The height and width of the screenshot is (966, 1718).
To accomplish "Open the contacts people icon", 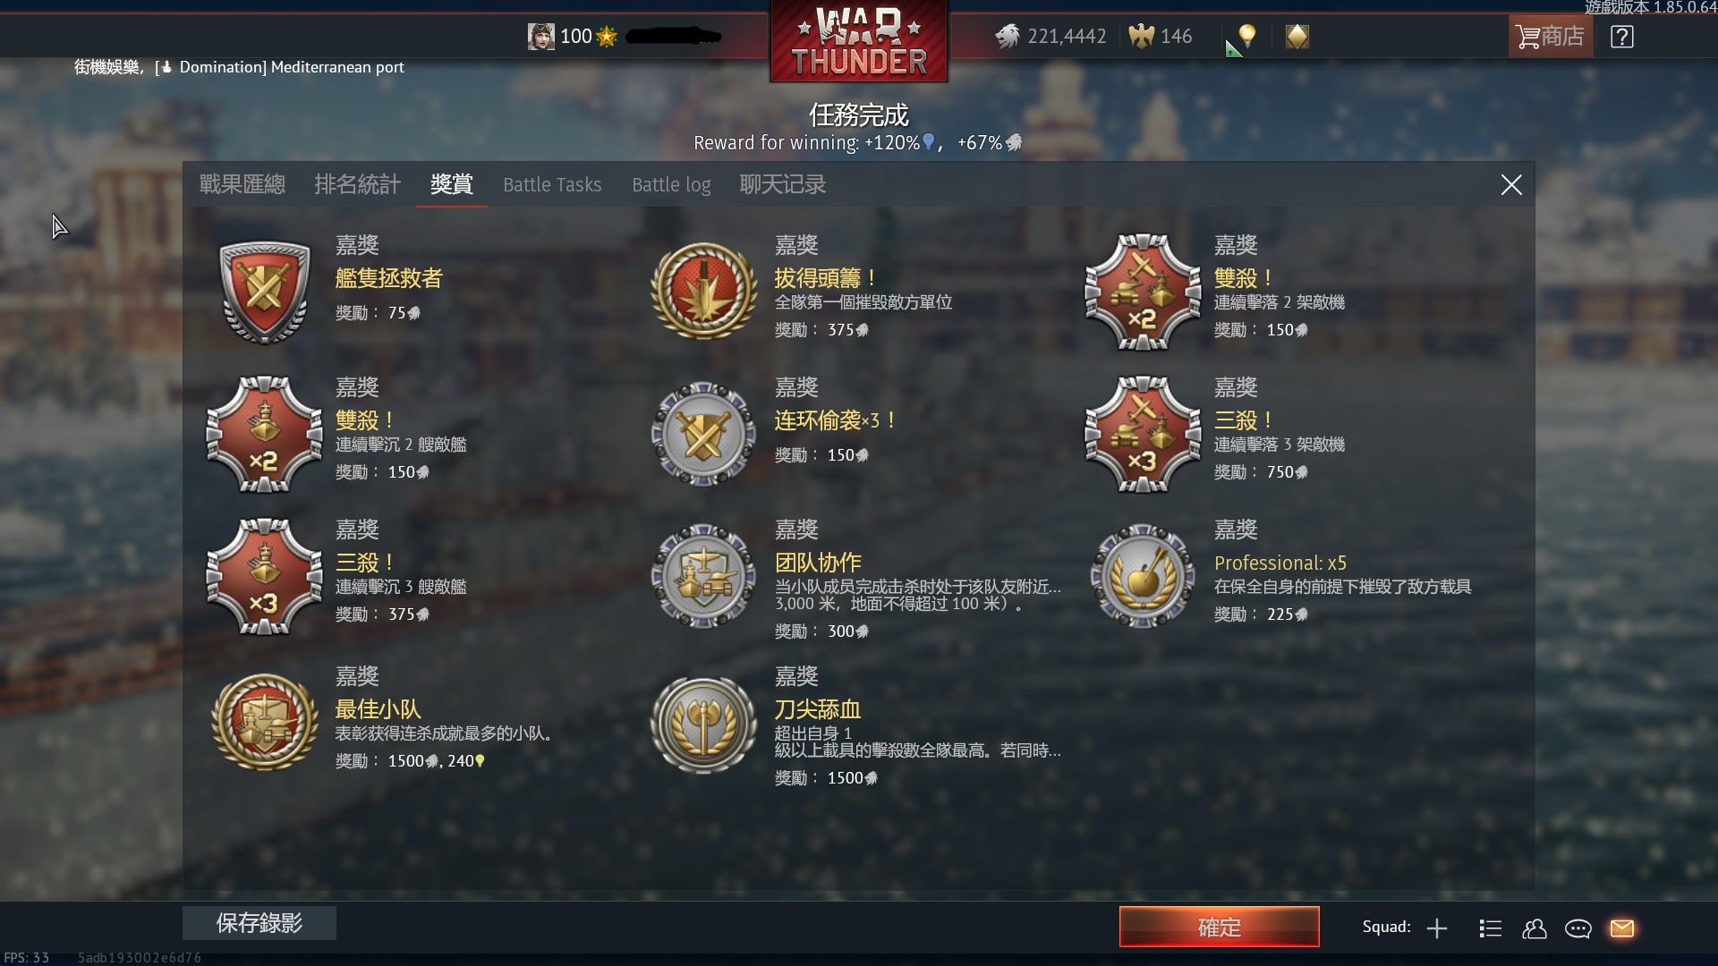I will (1534, 928).
